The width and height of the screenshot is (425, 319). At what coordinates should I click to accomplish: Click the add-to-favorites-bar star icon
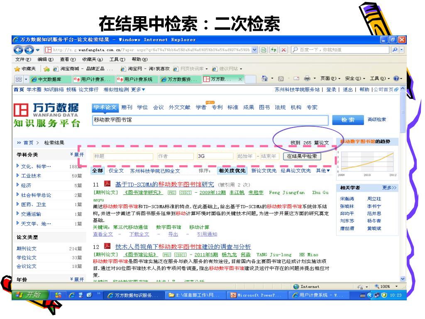click(x=46, y=69)
